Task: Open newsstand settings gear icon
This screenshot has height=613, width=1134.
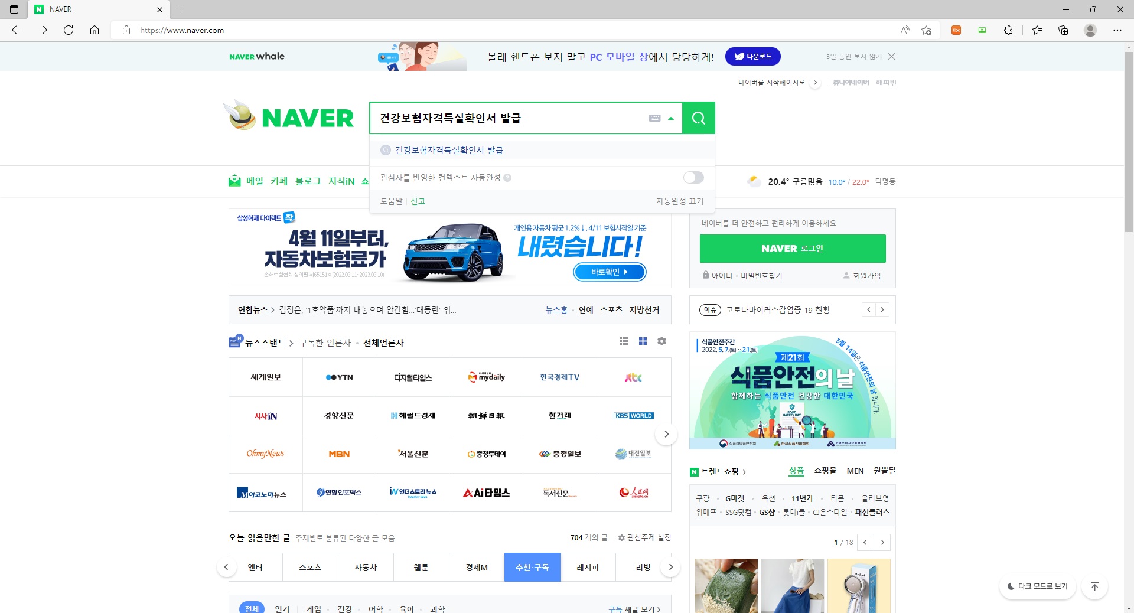Action: 662,341
